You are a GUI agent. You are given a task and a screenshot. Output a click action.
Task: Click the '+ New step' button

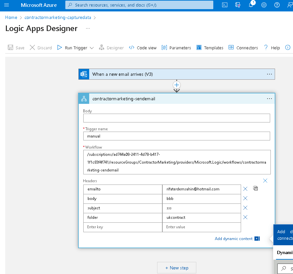point(177,268)
